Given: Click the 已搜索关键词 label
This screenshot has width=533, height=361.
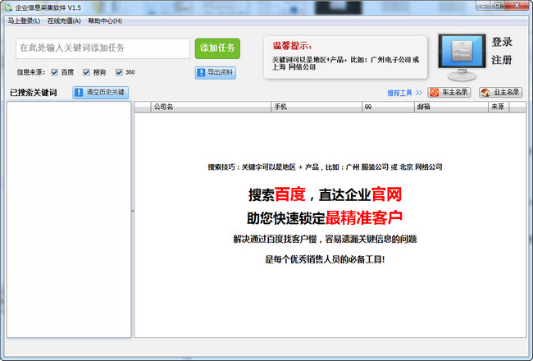Looking at the screenshot, I should [34, 93].
